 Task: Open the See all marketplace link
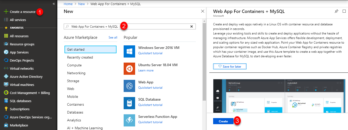tap(113, 38)
